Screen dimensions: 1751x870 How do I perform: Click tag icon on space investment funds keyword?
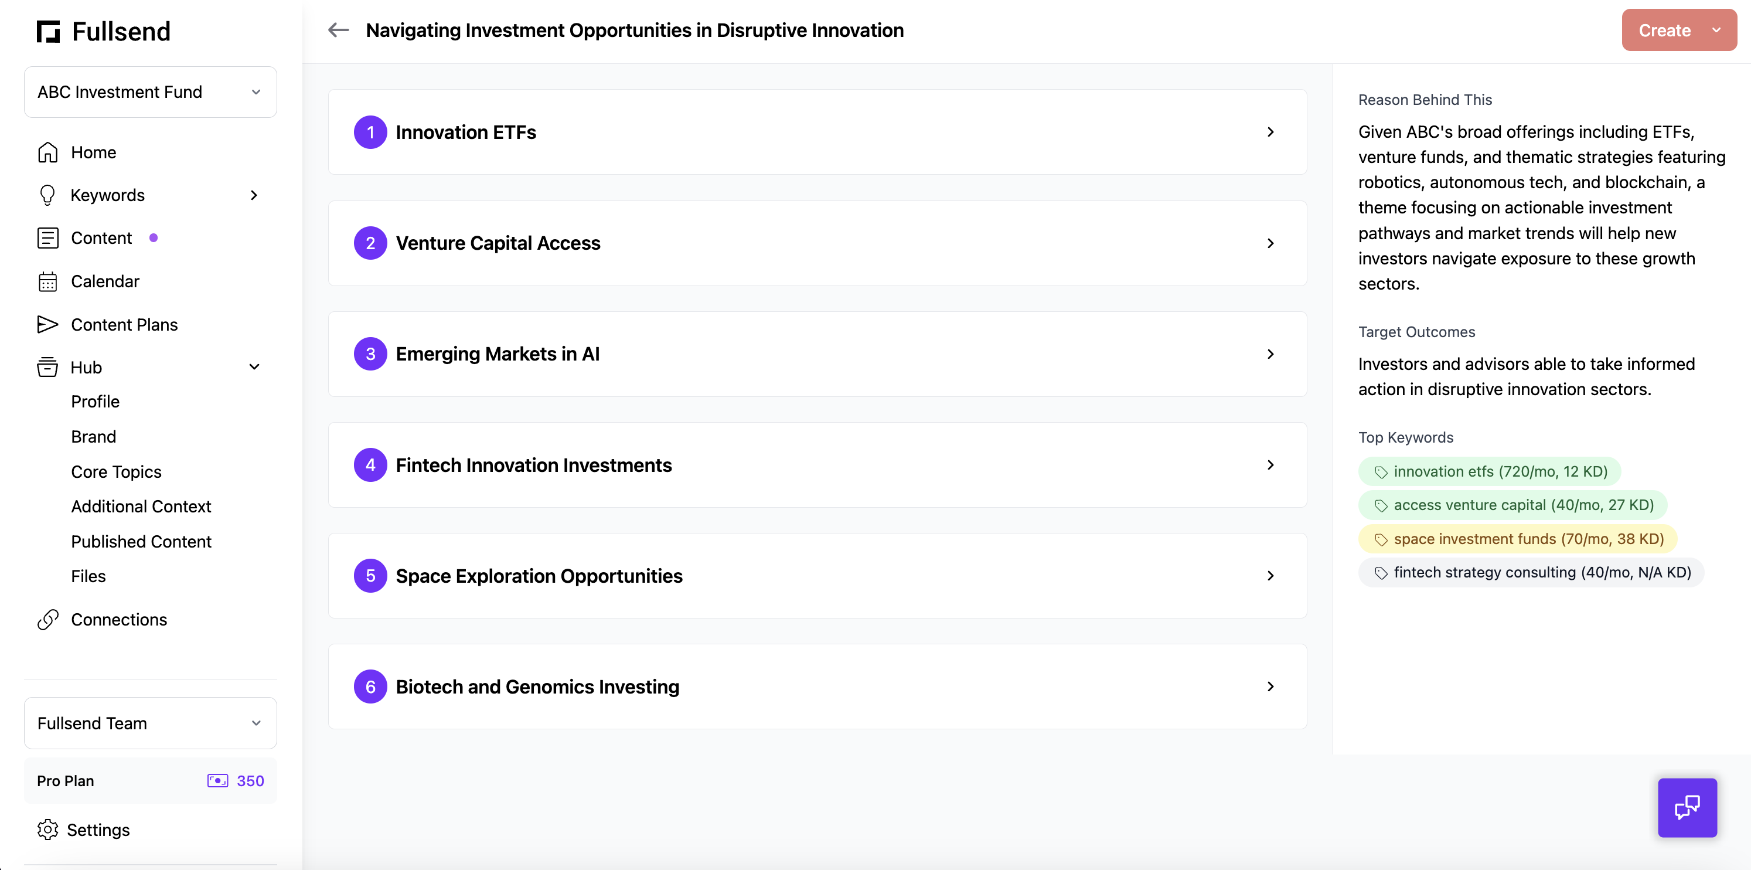tap(1381, 539)
